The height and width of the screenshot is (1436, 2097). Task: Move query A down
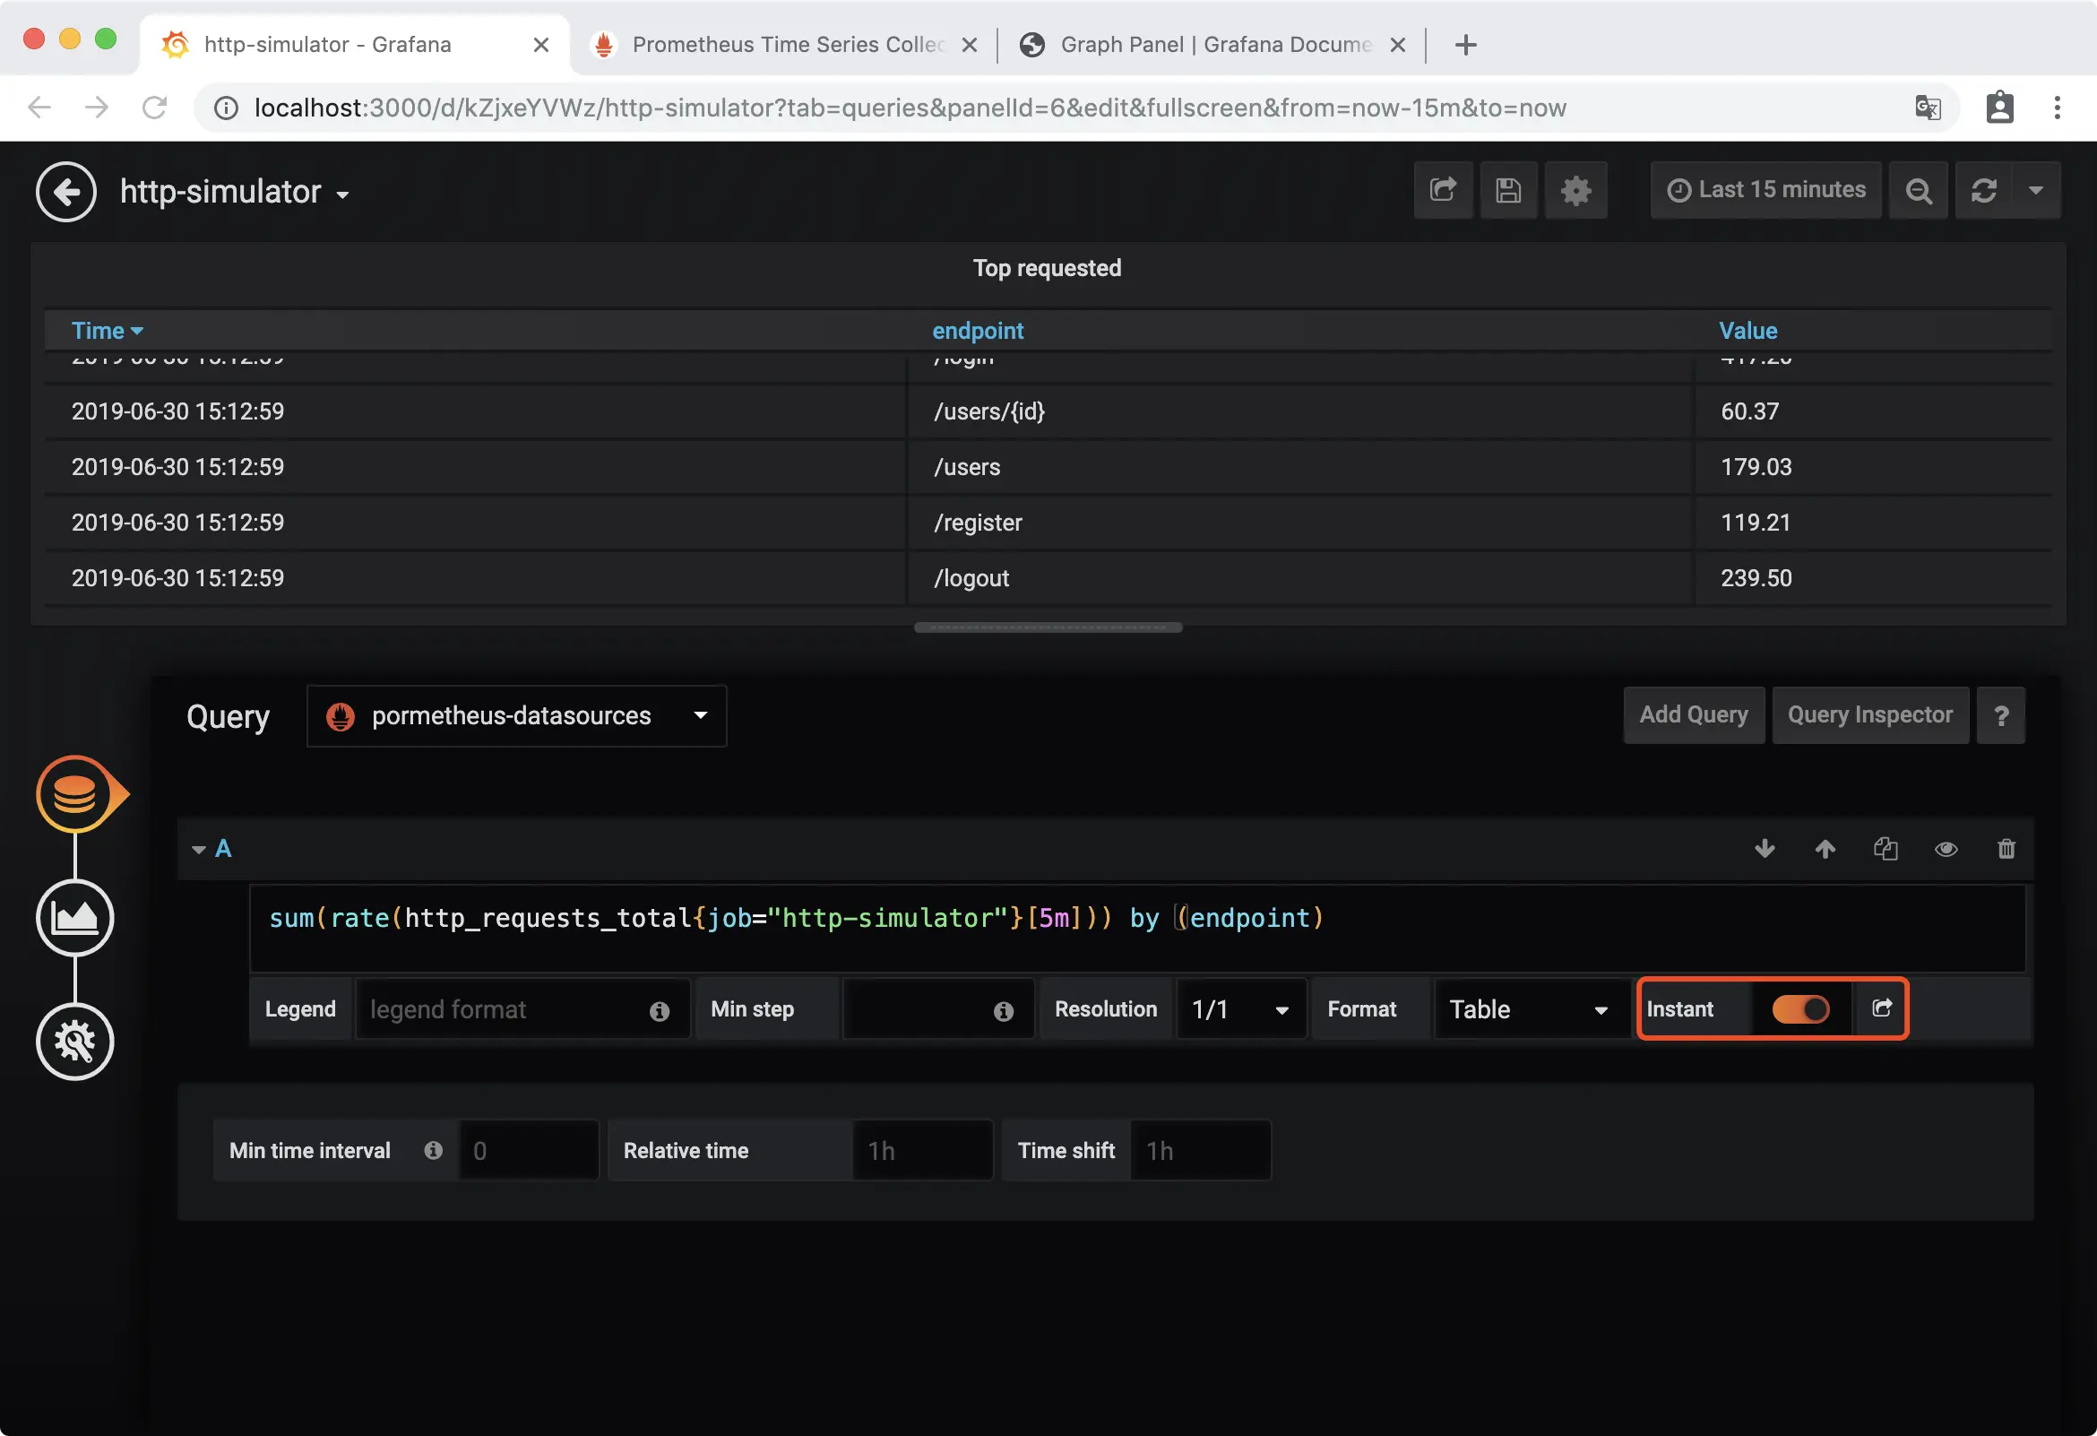1765,848
